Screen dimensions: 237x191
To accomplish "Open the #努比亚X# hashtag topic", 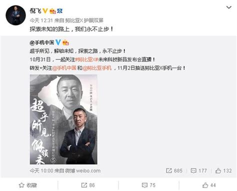I will pyautogui.click(x=86, y=59).
